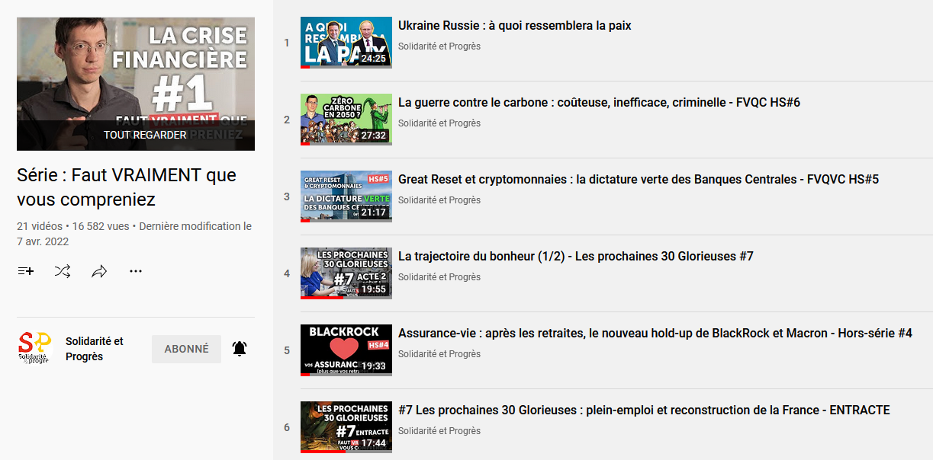Click title 'Ukraine Russie : à quoi ressemblera la paix'
Viewport: 933px width, 460px height.
point(514,26)
